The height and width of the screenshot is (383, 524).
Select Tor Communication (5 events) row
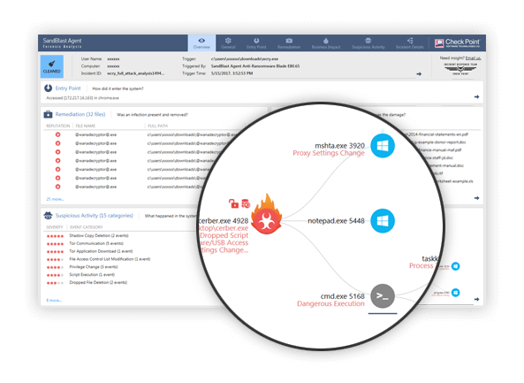(x=96, y=243)
